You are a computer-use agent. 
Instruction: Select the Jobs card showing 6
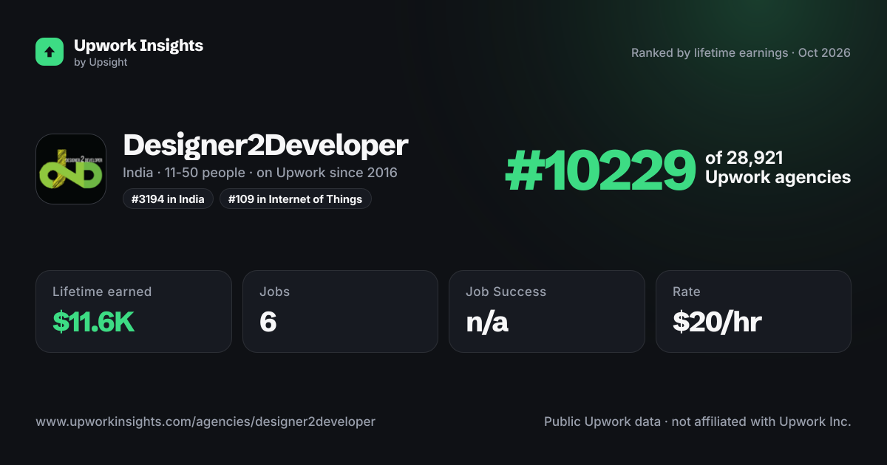coord(341,311)
